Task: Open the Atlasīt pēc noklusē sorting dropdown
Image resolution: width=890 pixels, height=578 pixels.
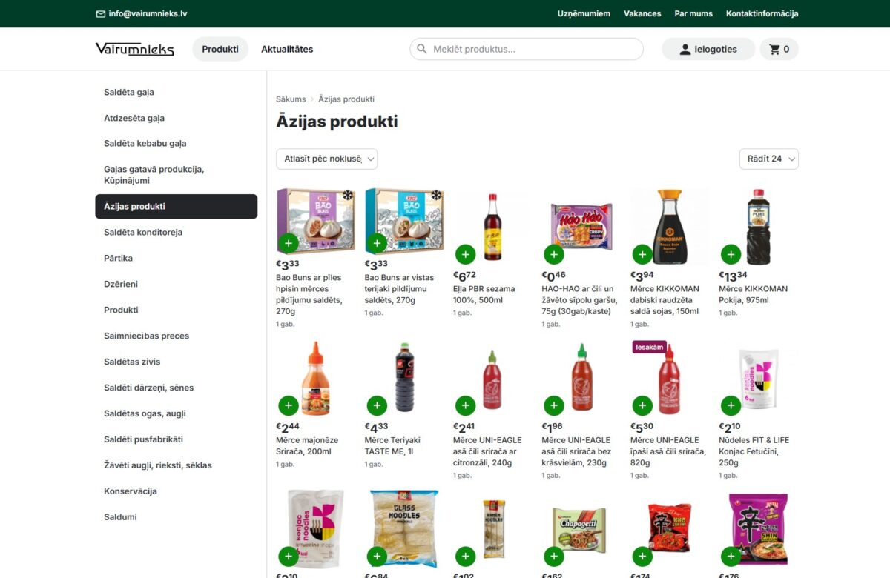Action: click(326, 159)
